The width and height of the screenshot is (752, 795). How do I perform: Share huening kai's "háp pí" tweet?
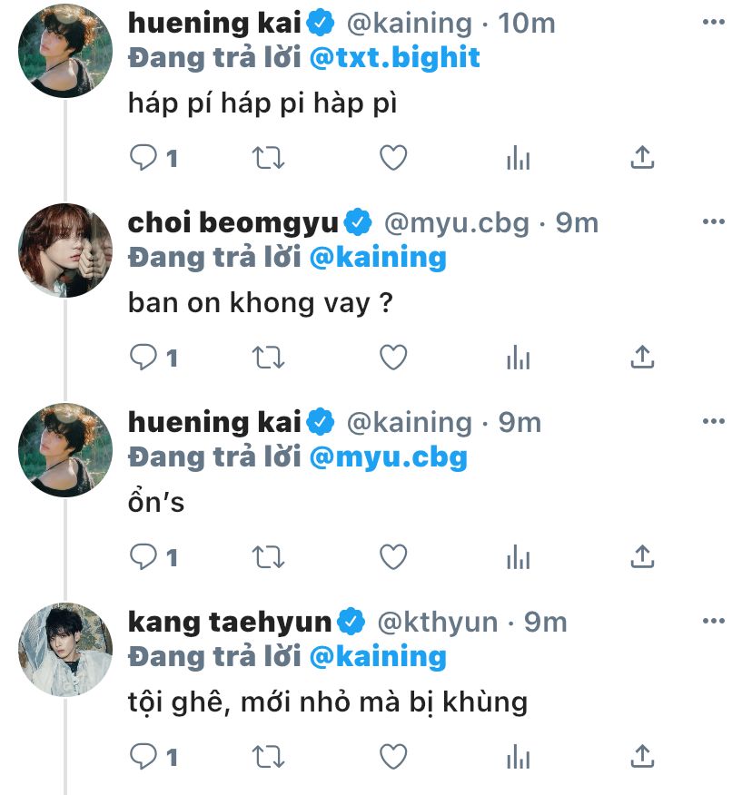click(x=642, y=159)
